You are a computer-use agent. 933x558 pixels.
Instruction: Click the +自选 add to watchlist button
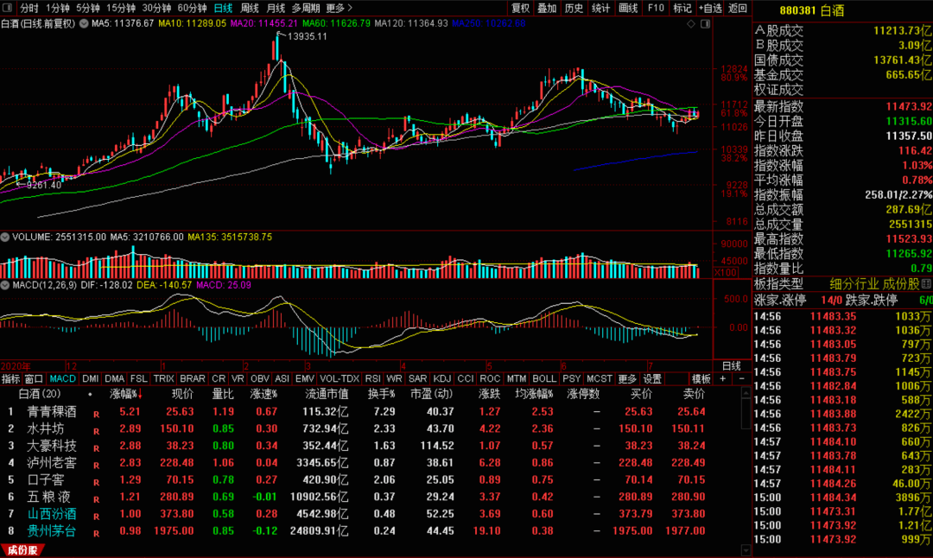click(x=709, y=8)
